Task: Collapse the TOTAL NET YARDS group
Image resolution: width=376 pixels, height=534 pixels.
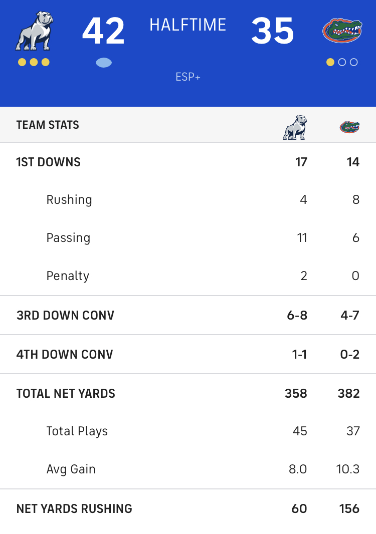Action: [188, 393]
